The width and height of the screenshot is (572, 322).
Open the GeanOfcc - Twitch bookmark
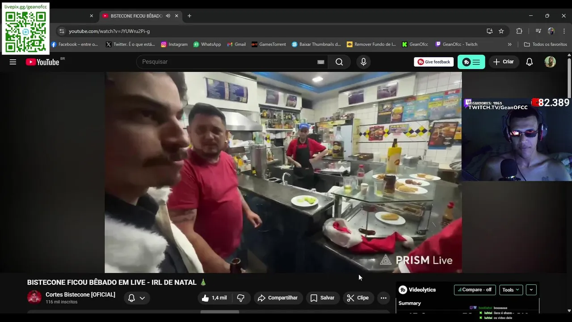pyautogui.click(x=456, y=44)
